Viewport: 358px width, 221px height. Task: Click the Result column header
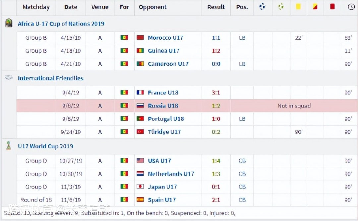pos(216,7)
